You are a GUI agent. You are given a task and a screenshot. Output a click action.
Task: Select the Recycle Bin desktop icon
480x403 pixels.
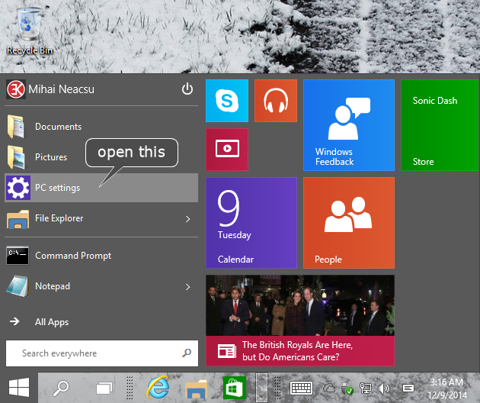coord(30,31)
